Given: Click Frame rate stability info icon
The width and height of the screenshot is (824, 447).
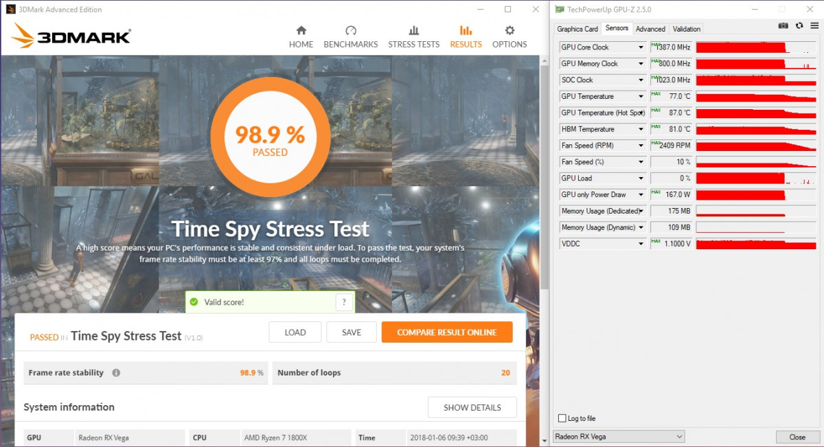Looking at the screenshot, I should click(116, 373).
